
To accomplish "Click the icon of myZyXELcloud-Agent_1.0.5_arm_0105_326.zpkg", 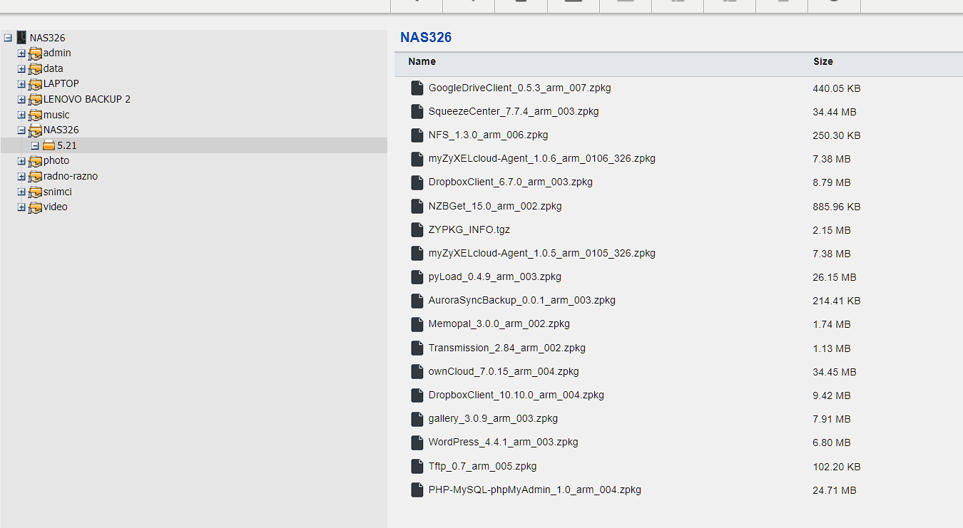I will [417, 254].
